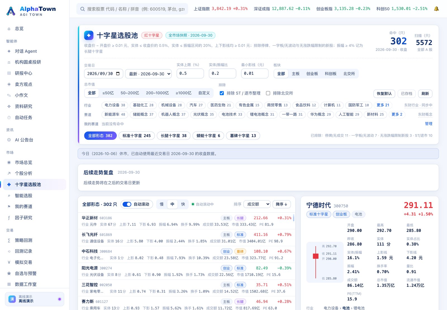Expand 更多 21 industries
This screenshot has height=310, width=447.
click(383, 105)
